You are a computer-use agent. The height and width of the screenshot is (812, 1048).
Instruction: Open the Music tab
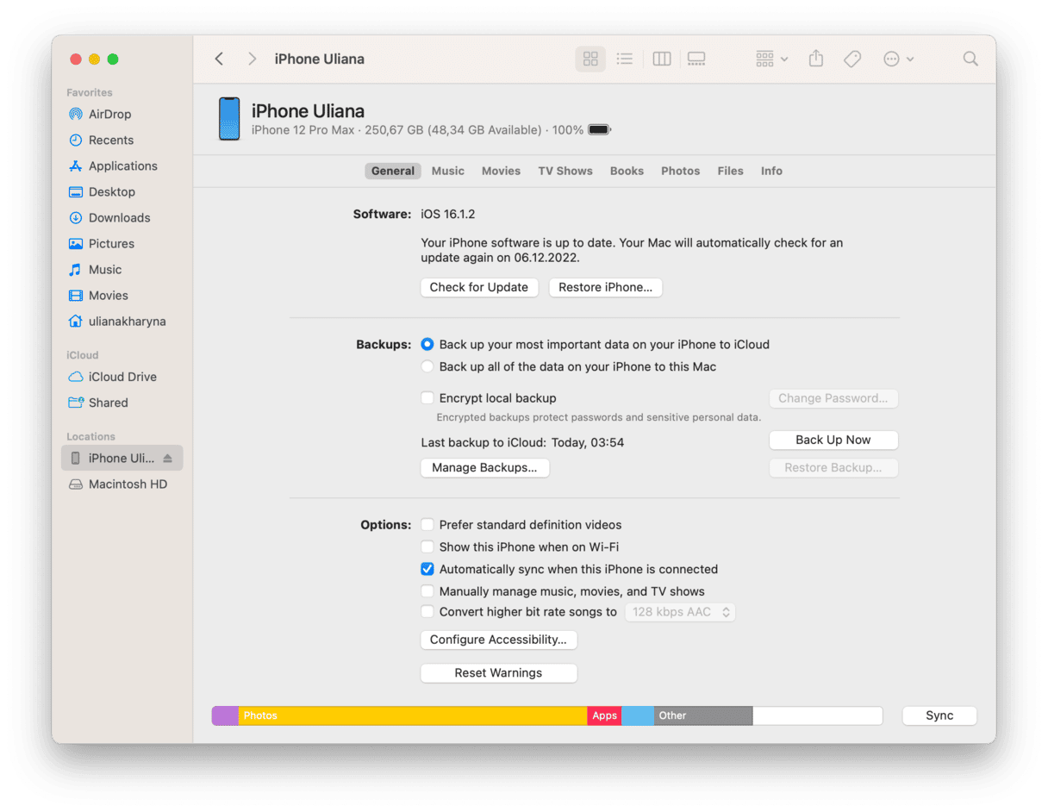(x=448, y=171)
